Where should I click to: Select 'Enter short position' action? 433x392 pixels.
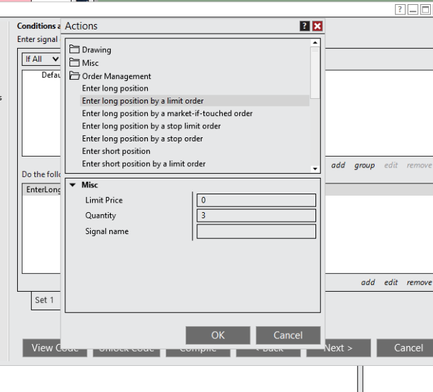pyautogui.click(x=116, y=151)
